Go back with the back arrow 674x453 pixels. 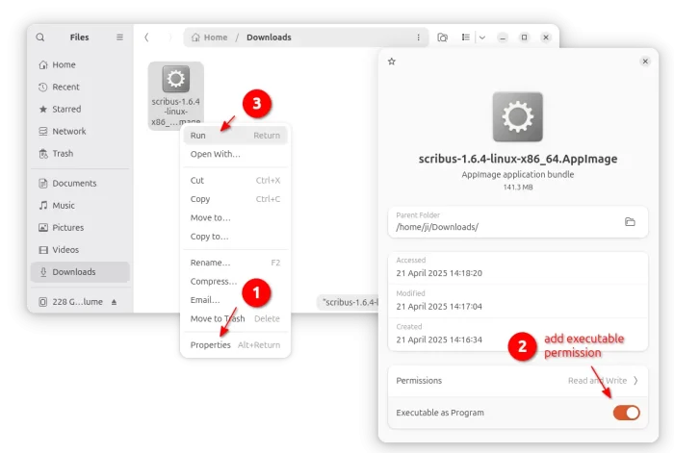tap(146, 38)
